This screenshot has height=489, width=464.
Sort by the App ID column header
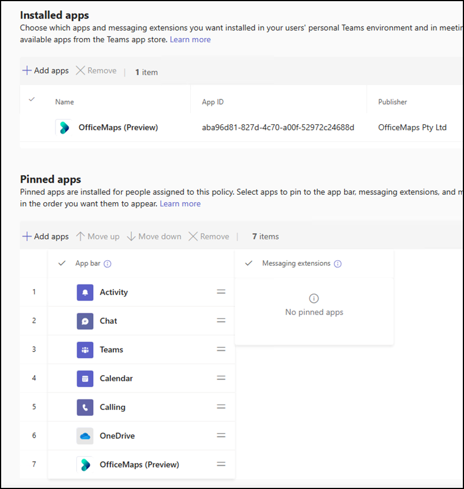point(213,102)
